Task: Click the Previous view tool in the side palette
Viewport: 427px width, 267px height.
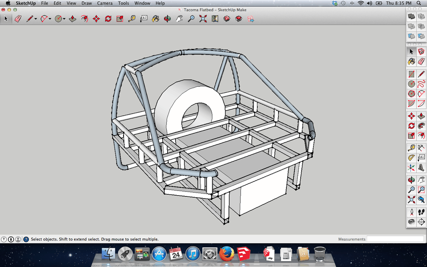Action: pos(421,200)
